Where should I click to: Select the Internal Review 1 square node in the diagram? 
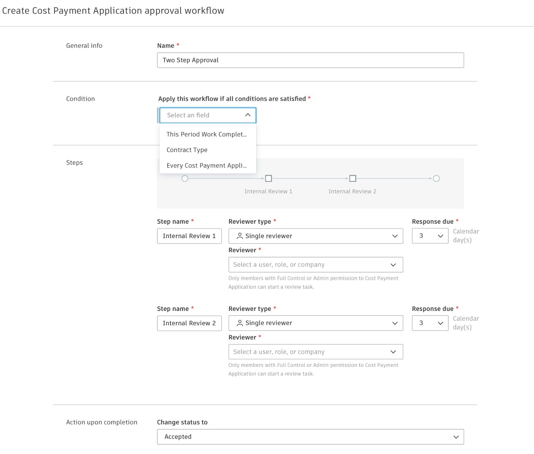[x=268, y=178]
